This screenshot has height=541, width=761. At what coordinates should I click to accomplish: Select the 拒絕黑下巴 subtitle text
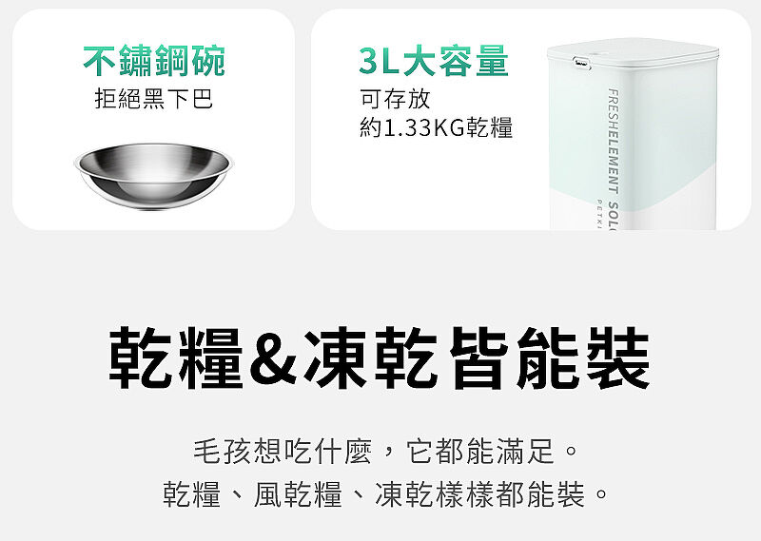pyautogui.click(x=154, y=99)
